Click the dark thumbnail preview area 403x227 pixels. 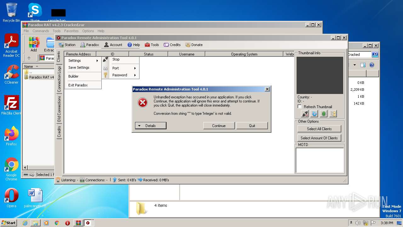coord(320,75)
